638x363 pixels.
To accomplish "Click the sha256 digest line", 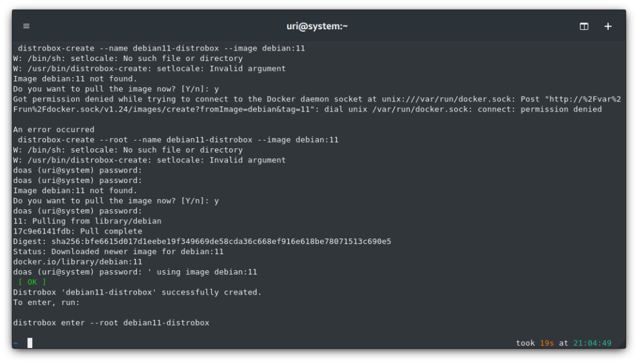I will click(202, 242).
